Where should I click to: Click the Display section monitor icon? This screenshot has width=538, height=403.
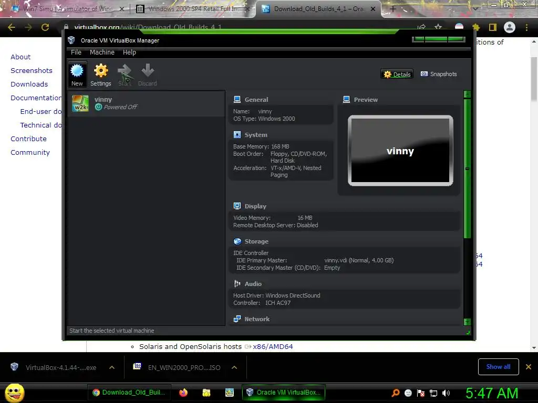click(x=237, y=206)
